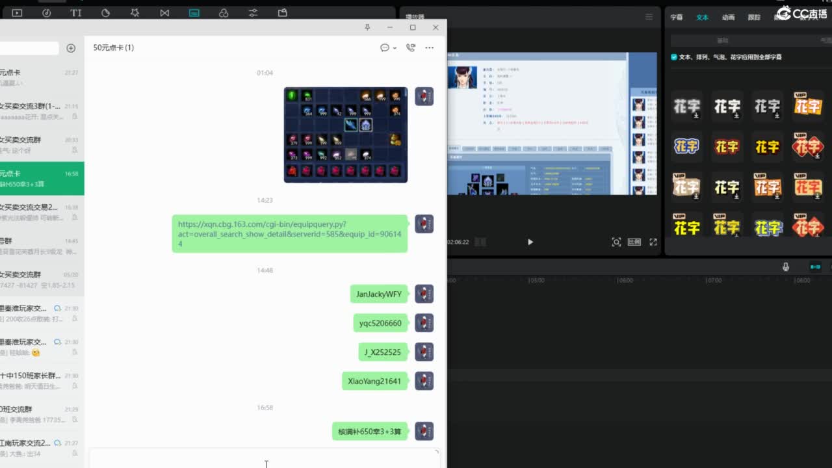
Task: Open the transitions bowtie icon in editor toolbar
Action: [164, 12]
